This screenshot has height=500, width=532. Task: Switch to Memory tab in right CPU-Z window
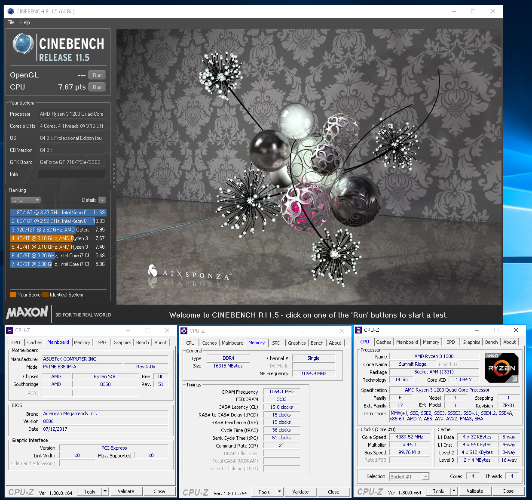pos(431,342)
